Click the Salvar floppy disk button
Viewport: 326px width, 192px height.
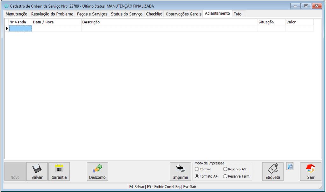point(37,172)
